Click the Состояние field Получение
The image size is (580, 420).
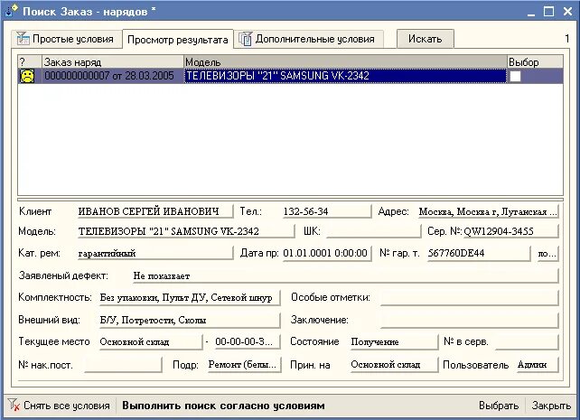tap(394, 341)
